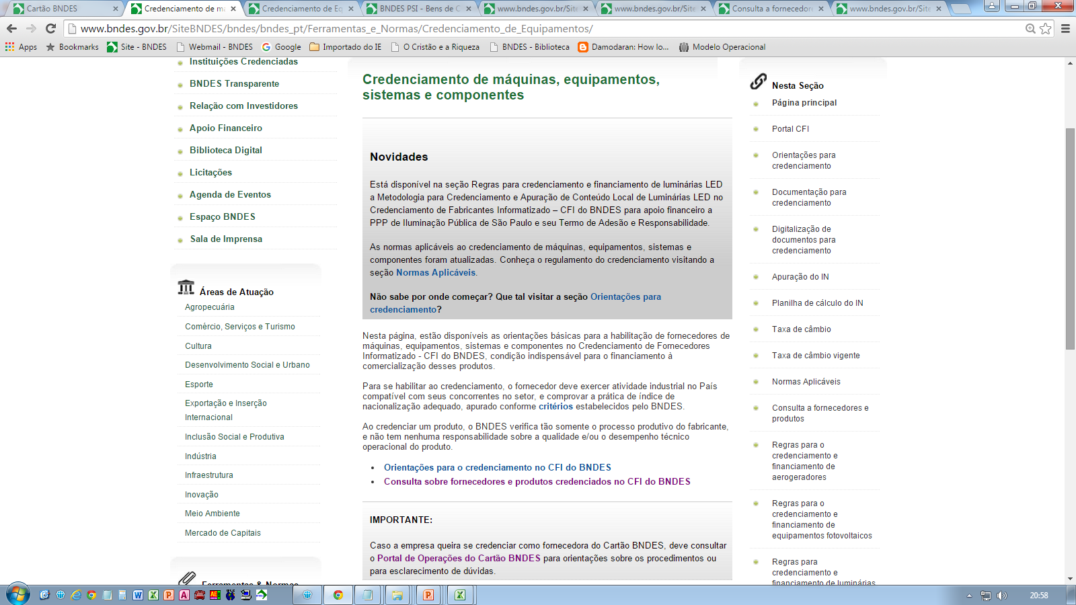Open the Bookmarks star folder in the bookmarks bar

pyautogui.click(x=72, y=47)
